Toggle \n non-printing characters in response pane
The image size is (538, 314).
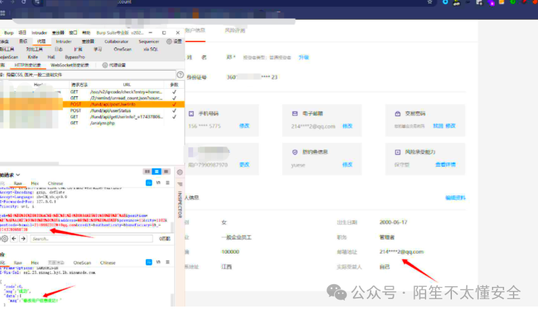[158, 262]
